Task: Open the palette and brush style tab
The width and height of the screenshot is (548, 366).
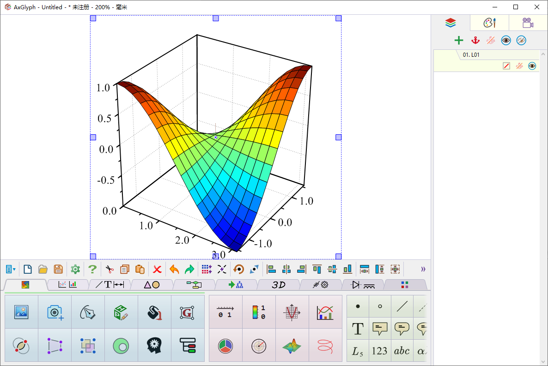Action: click(x=489, y=23)
